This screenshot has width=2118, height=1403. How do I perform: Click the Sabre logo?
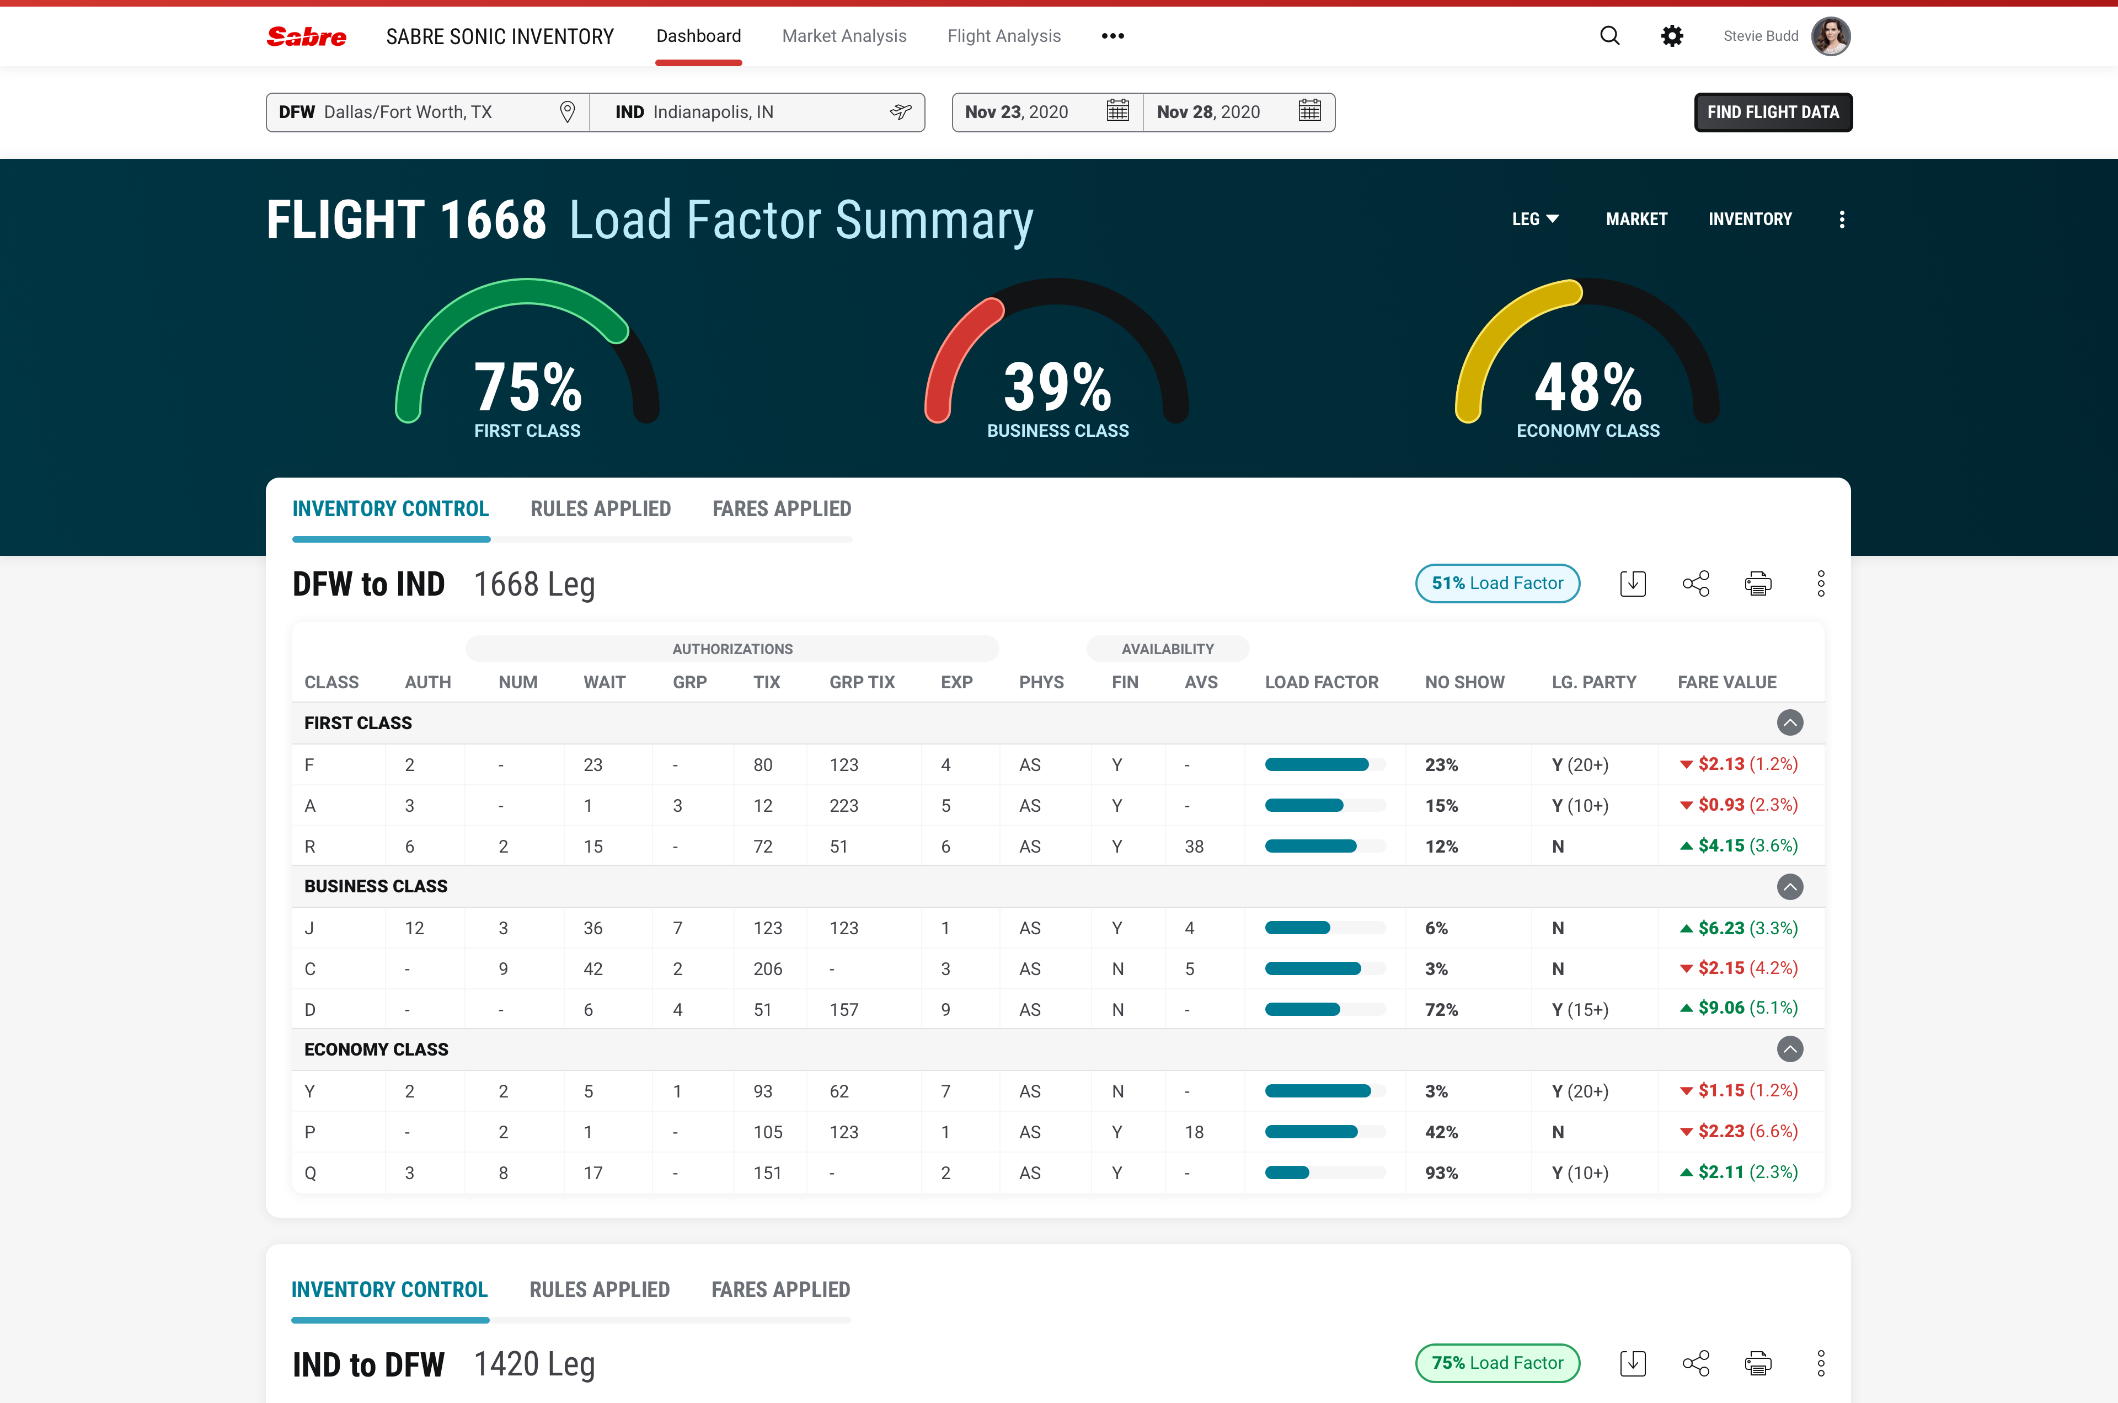pos(306,37)
